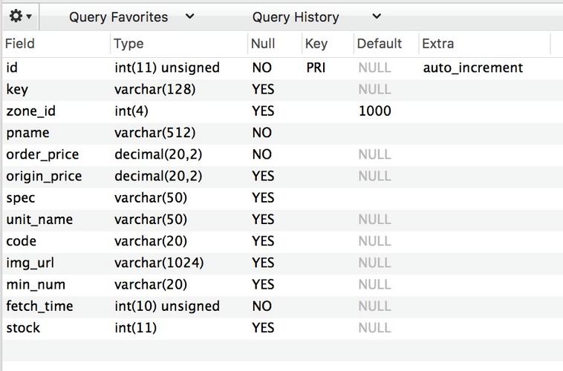The height and width of the screenshot is (371, 563).
Task: Select the varchar(1024) type cell
Action: point(159,263)
